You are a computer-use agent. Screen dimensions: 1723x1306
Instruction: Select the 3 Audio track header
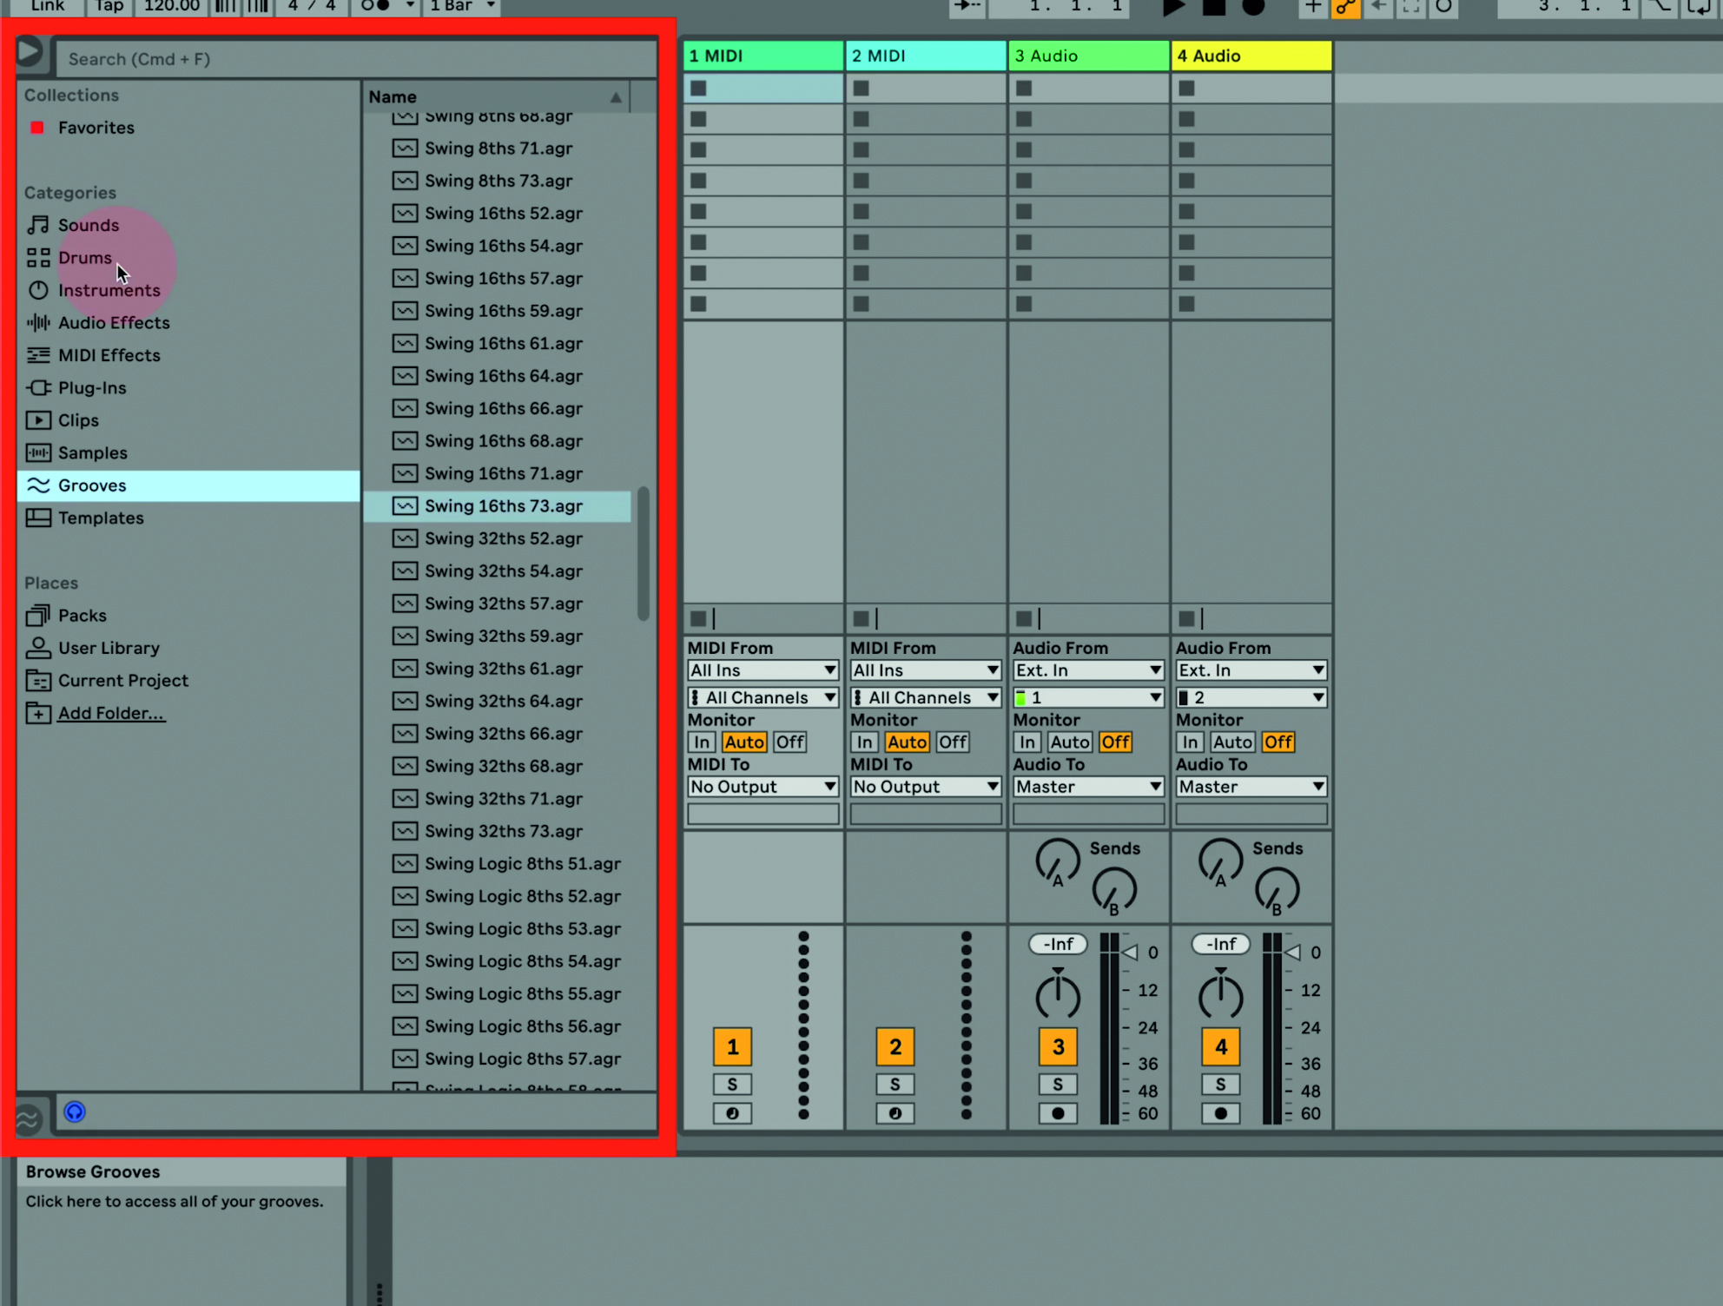pyautogui.click(x=1089, y=56)
